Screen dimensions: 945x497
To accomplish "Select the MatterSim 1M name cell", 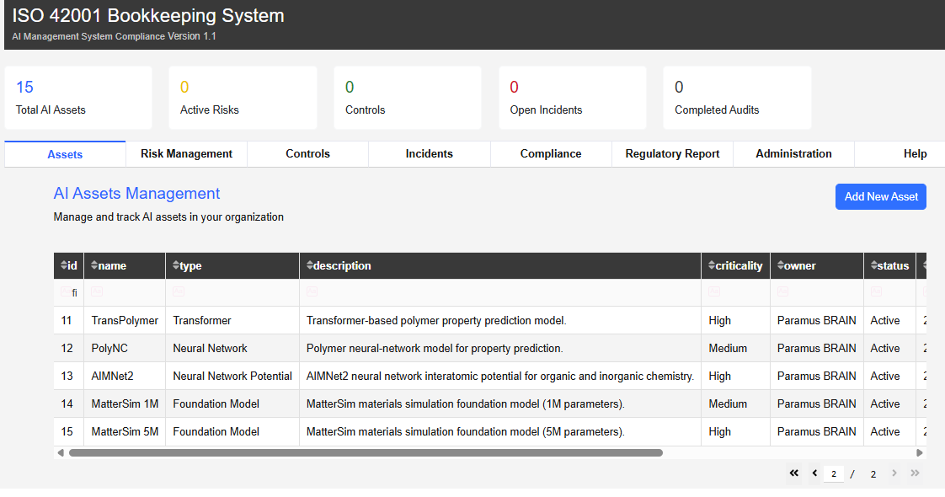I will (x=125, y=403).
